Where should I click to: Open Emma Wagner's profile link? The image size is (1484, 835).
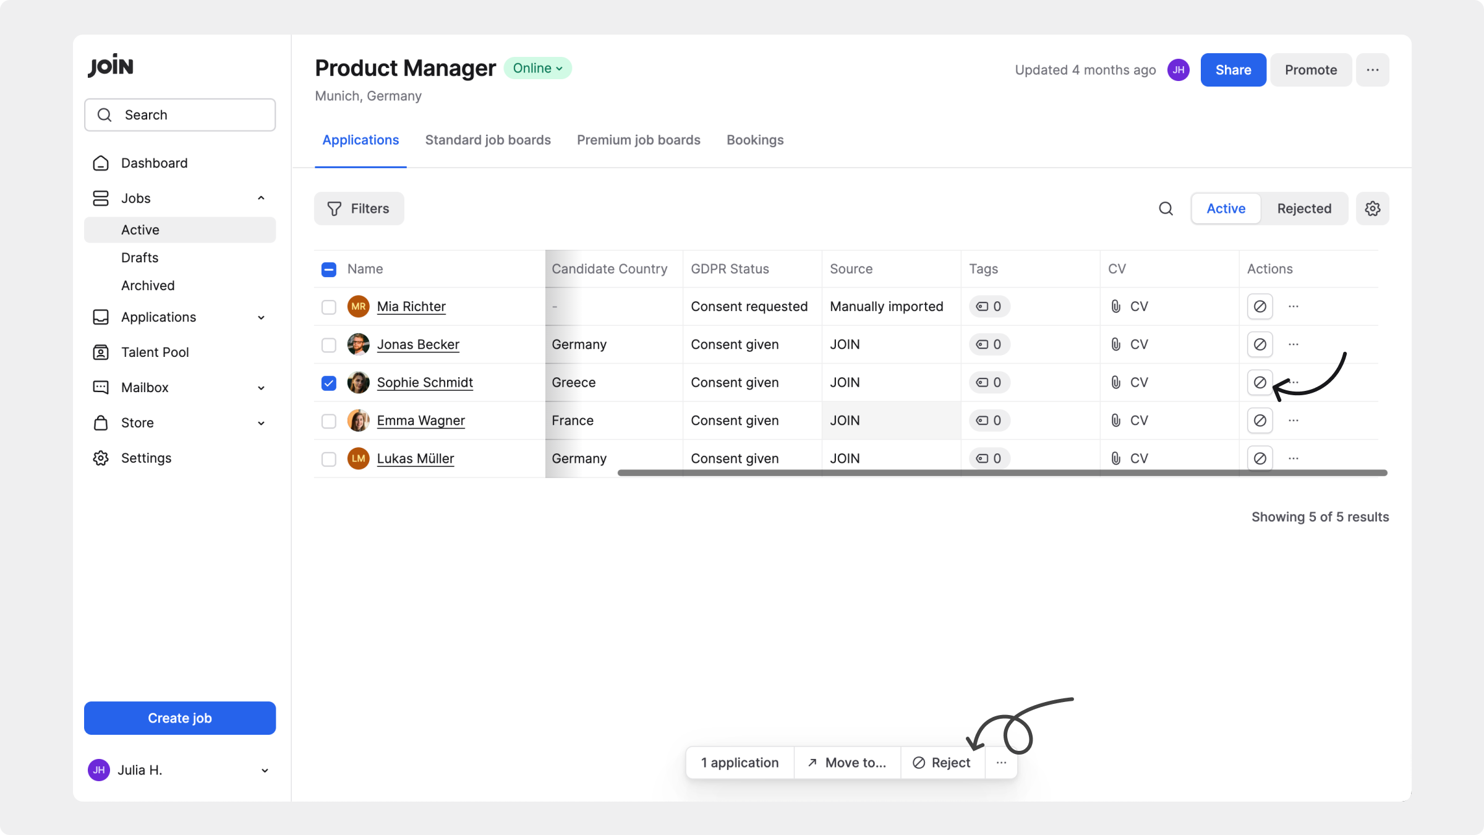(420, 421)
